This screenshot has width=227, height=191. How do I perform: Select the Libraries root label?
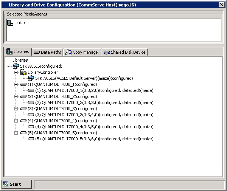(x=20, y=60)
